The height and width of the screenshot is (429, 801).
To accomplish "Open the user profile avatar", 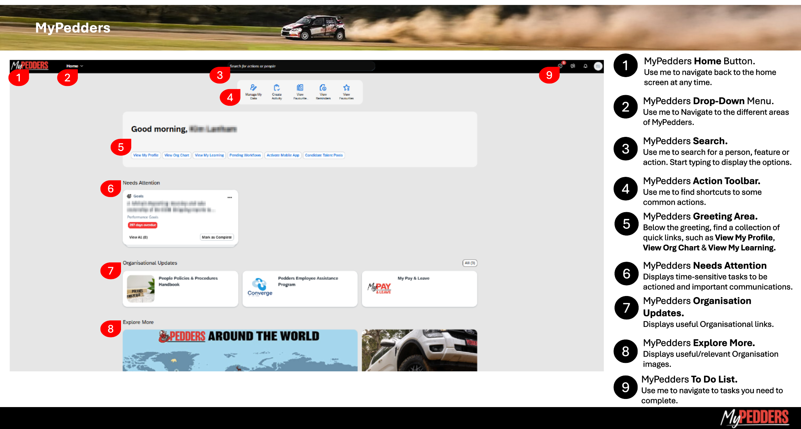I will (598, 66).
